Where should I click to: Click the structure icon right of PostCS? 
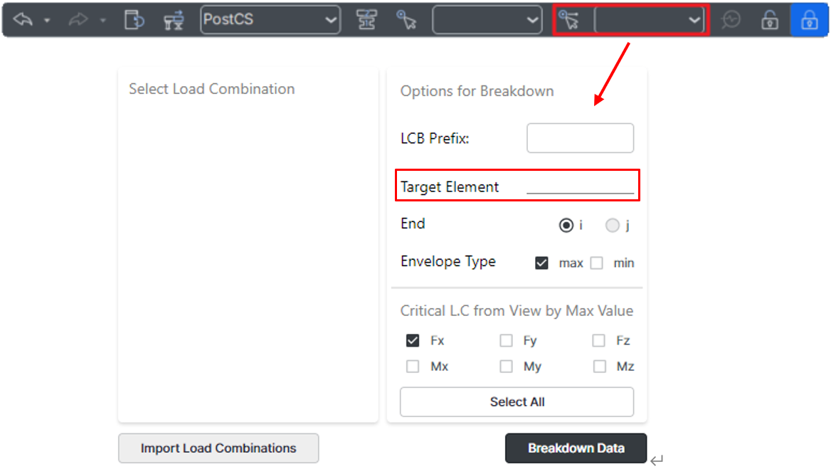pos(367,20)
